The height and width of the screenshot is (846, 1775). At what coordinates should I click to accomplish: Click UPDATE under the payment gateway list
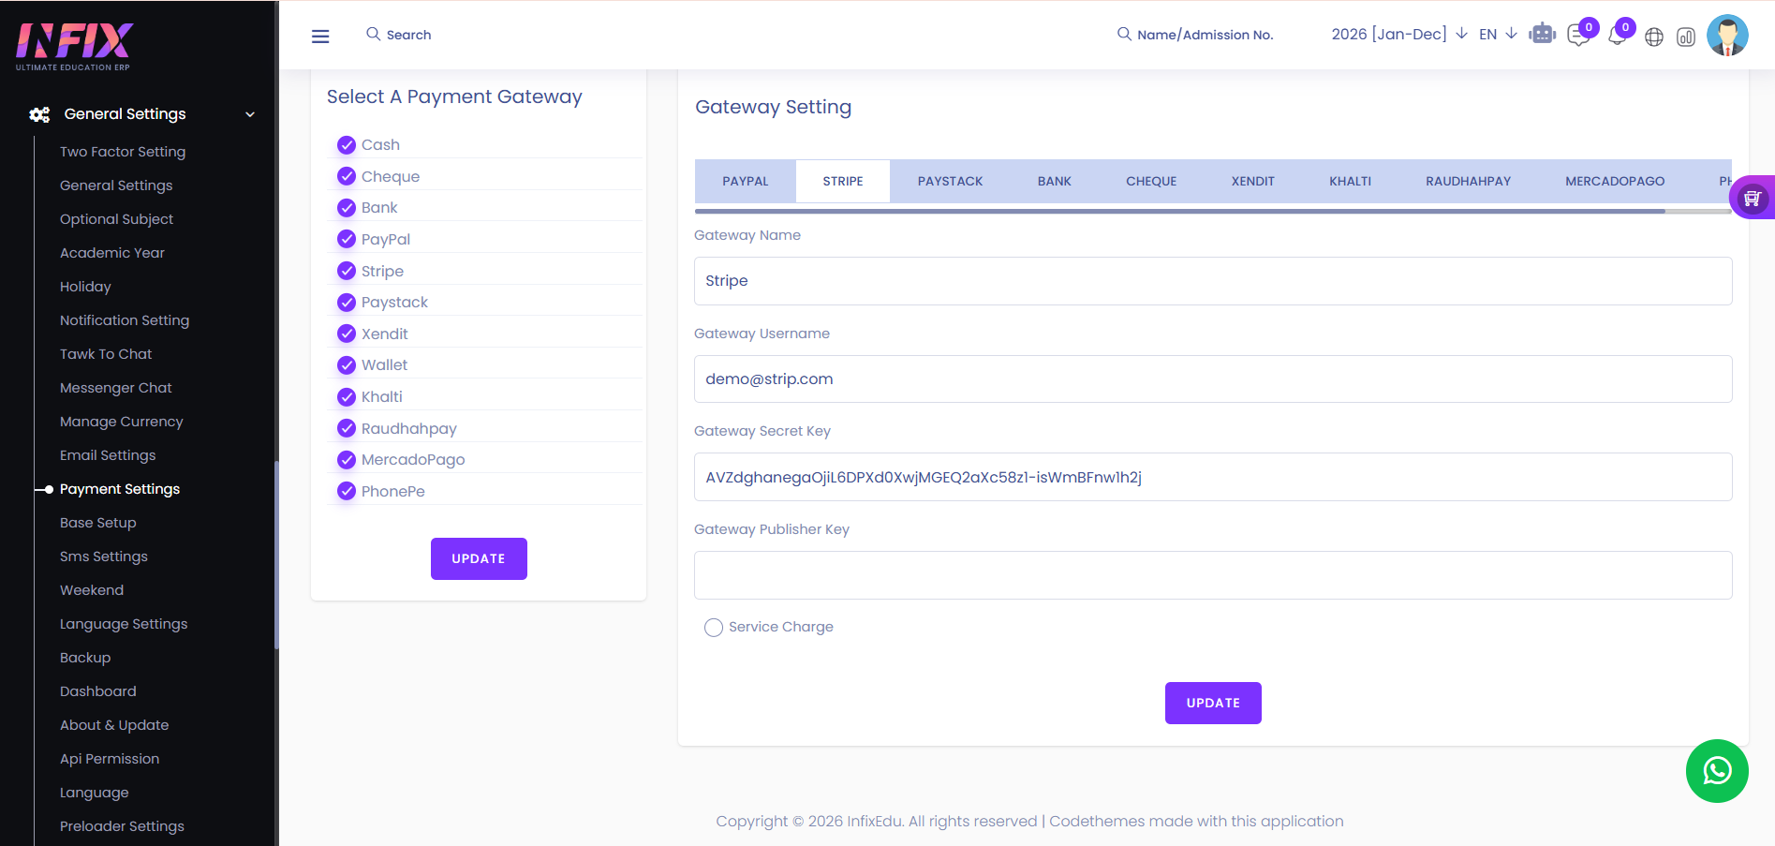[479, 558]
